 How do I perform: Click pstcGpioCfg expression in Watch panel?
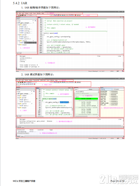(22, 132)
